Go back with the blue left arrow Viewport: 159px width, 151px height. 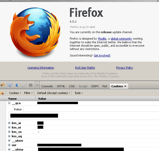click(x=17, y=85)
